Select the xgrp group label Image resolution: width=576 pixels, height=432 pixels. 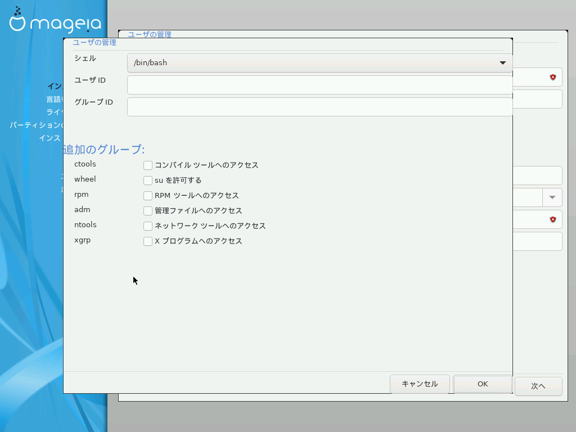[82, 240]
